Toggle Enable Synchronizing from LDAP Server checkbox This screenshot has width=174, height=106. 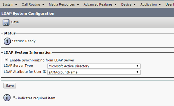pyautogui.click(x=6, y=60)
